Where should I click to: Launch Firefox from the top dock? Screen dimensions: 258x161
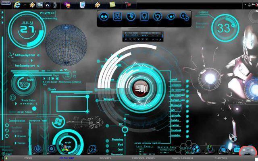pyautogui.click(x=131, y=17)
